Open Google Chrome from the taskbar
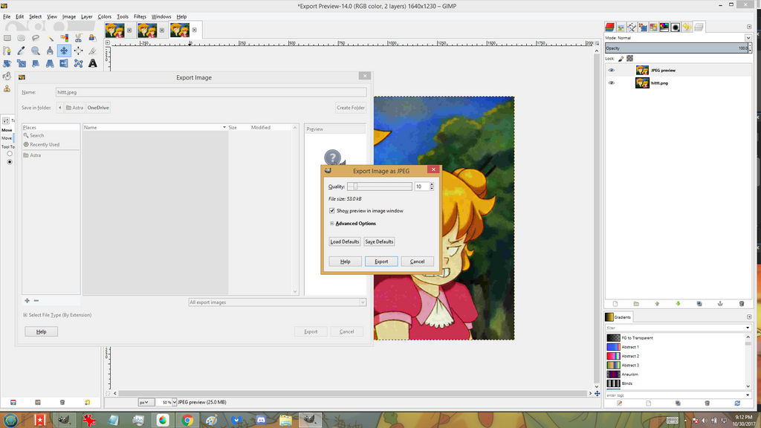 pos(187,420)
